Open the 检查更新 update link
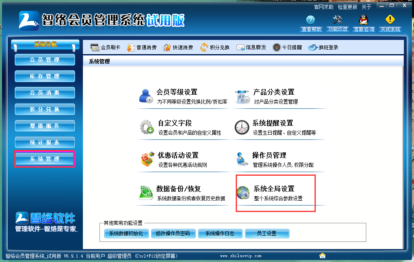 pyautogui.click(x=347, y=6)
